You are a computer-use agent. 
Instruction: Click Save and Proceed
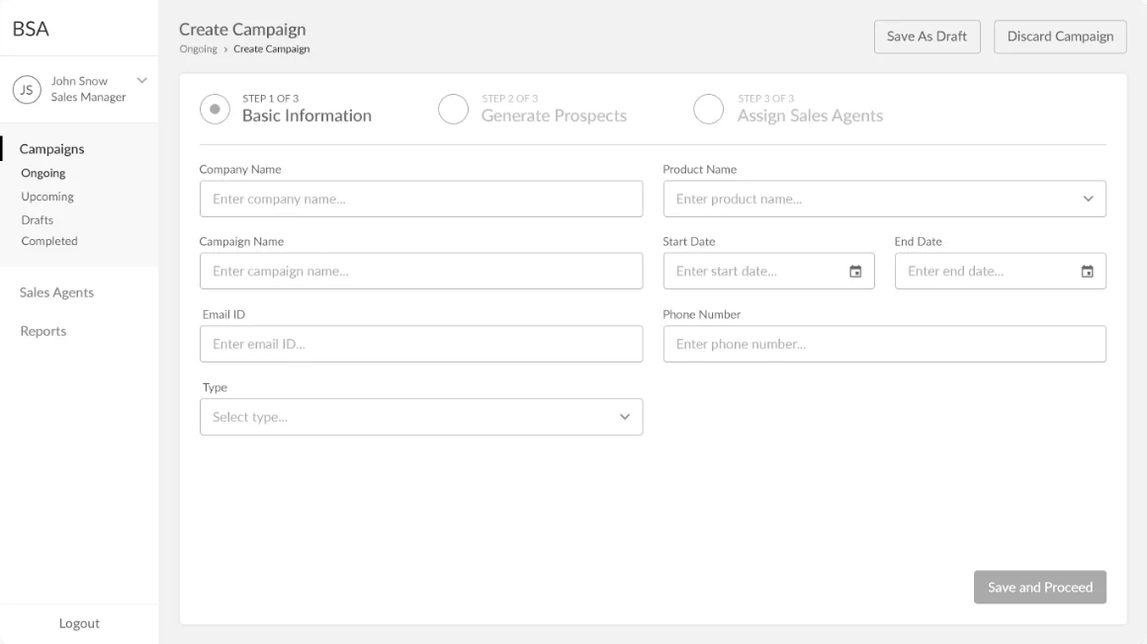click(1039, 587)
